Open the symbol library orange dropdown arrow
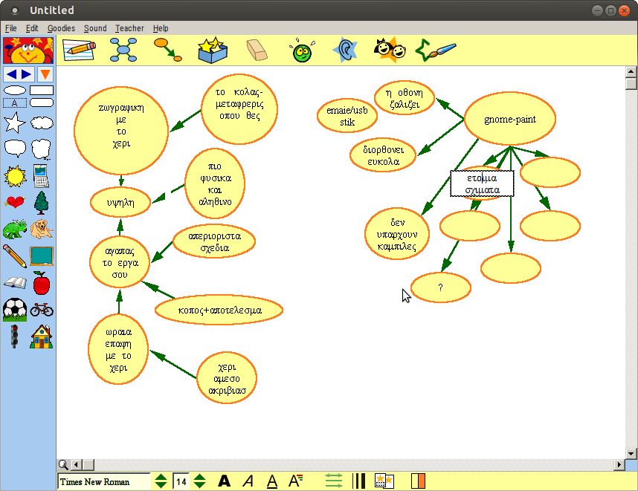 pyautogui.click(x=45, y=74)
